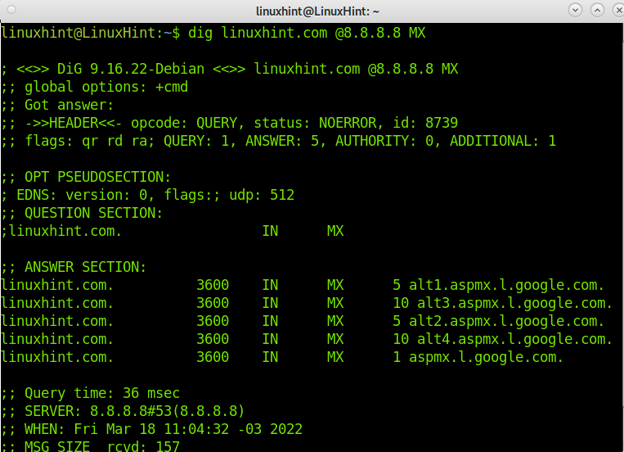Screen dimensions: 624x452
Task: Click the 'alt4.aspmx.l.google.com.' MX record
Action: (x=514, y=339)
